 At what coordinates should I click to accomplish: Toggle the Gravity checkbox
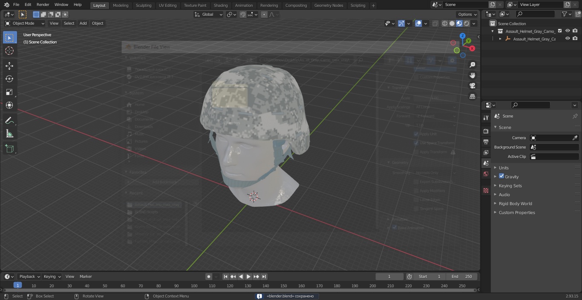point(501,176)
